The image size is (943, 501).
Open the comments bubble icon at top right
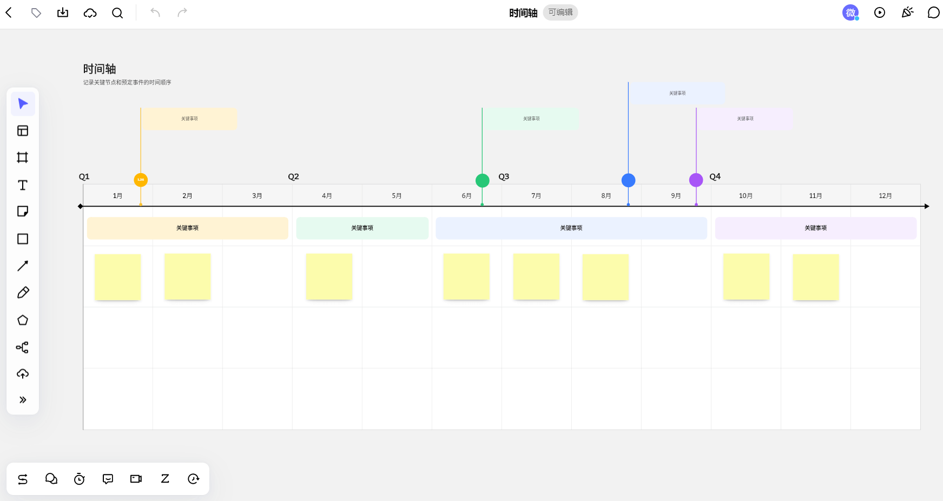click(933, 12)
